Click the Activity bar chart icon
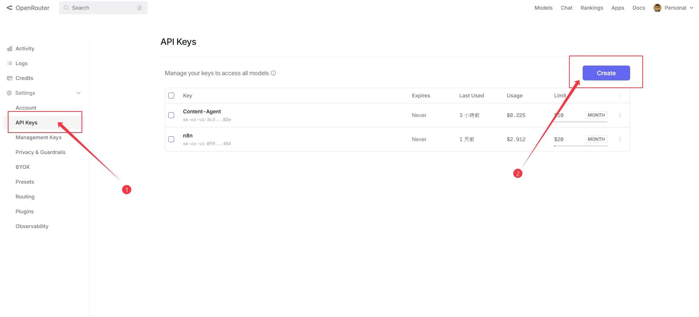The width and height of the screenshot is (699, 317). [x=10, y=49]
